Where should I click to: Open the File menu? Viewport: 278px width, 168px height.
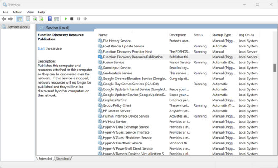pyautogui.click(x=5, y=12)
